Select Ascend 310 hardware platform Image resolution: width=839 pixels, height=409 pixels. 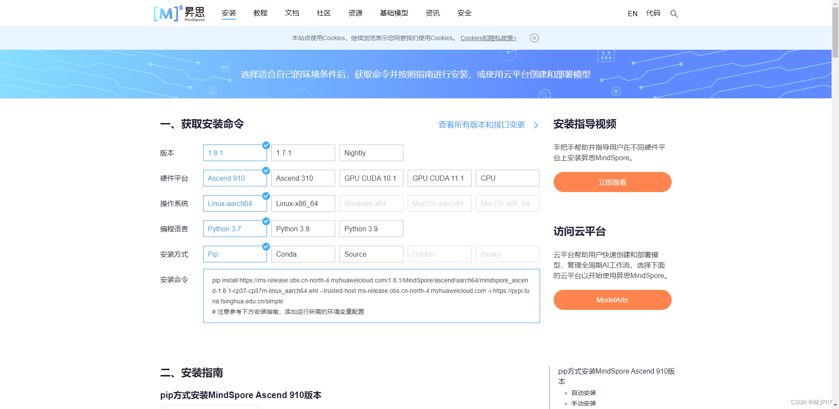click(x=303, y=178)
